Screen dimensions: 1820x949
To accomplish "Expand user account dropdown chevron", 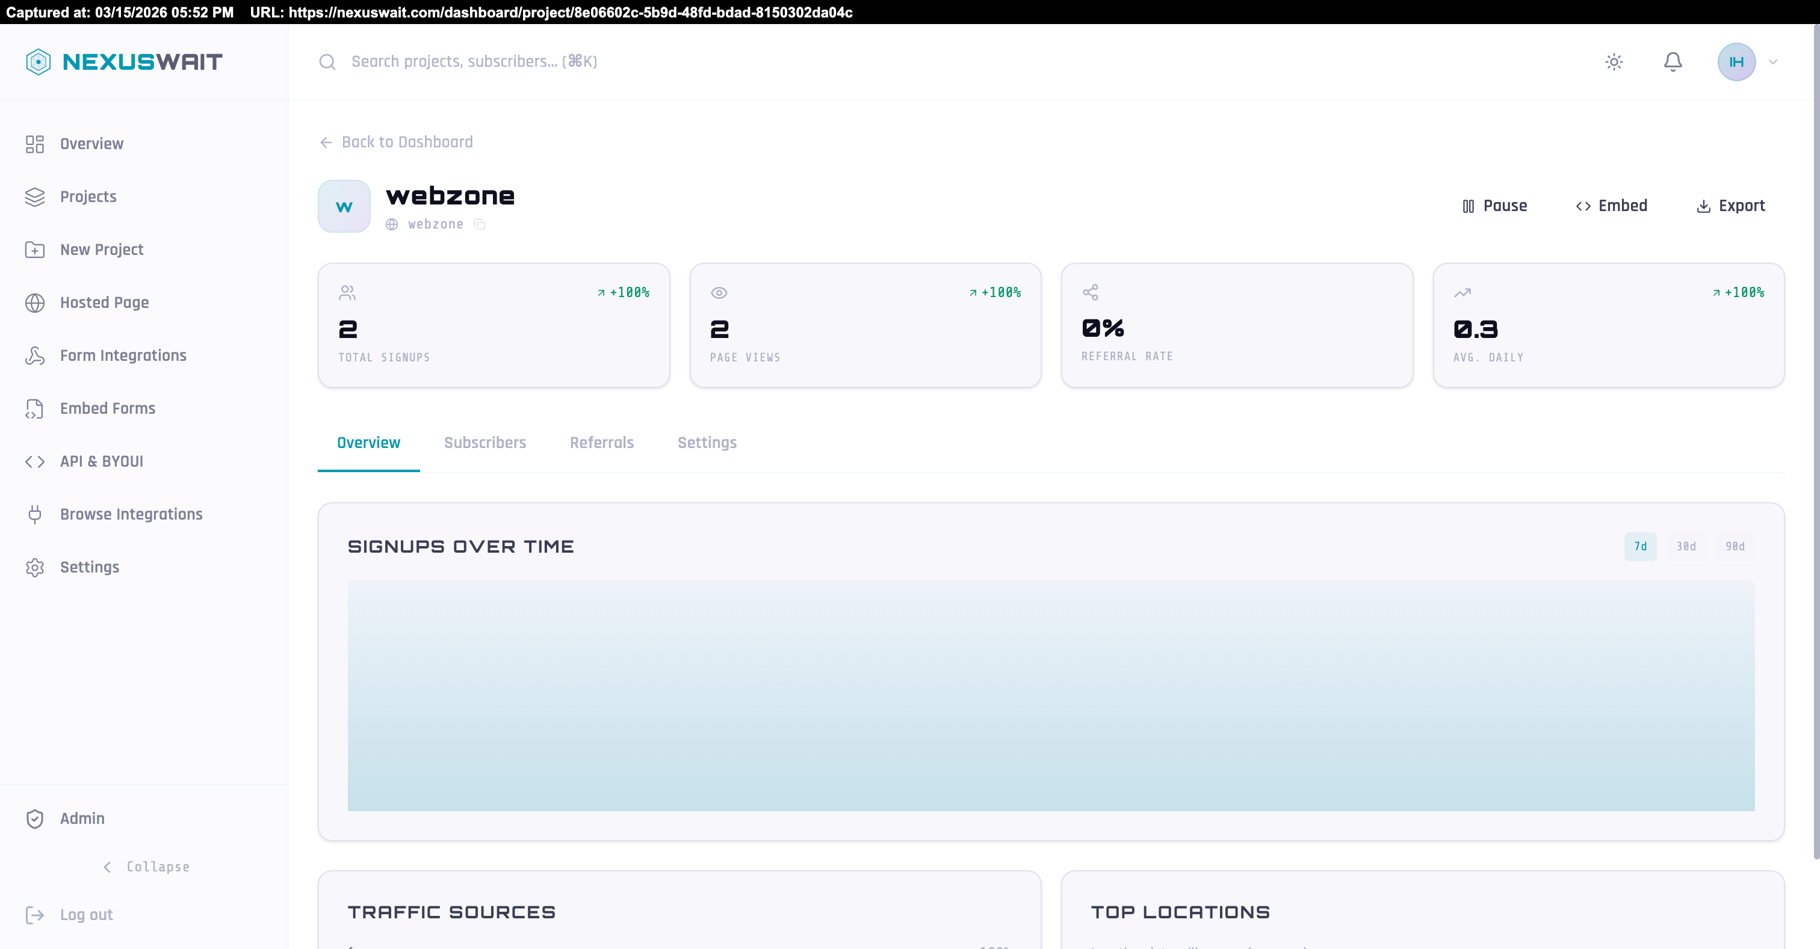I will pyautogui.click(x=1772, y=62).
